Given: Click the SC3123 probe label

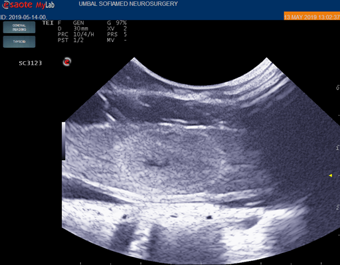Looking at the screenshot, I should (31, 63).
